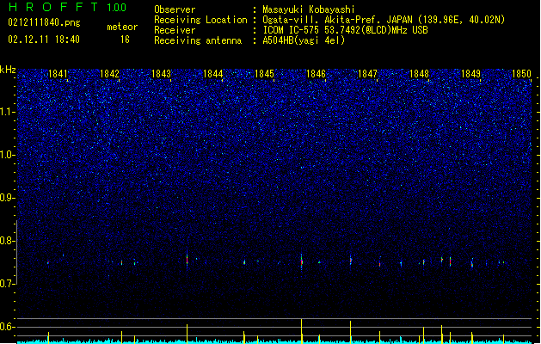Viewport: 541px width, 344px height.
Task: Click the observer name Masayuki Kobayashi
Action: 309,9
